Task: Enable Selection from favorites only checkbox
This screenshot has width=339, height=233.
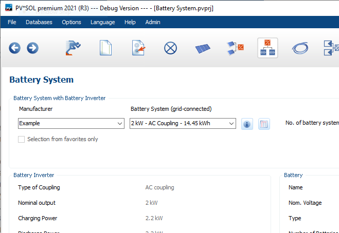Action: click(22, 139)
